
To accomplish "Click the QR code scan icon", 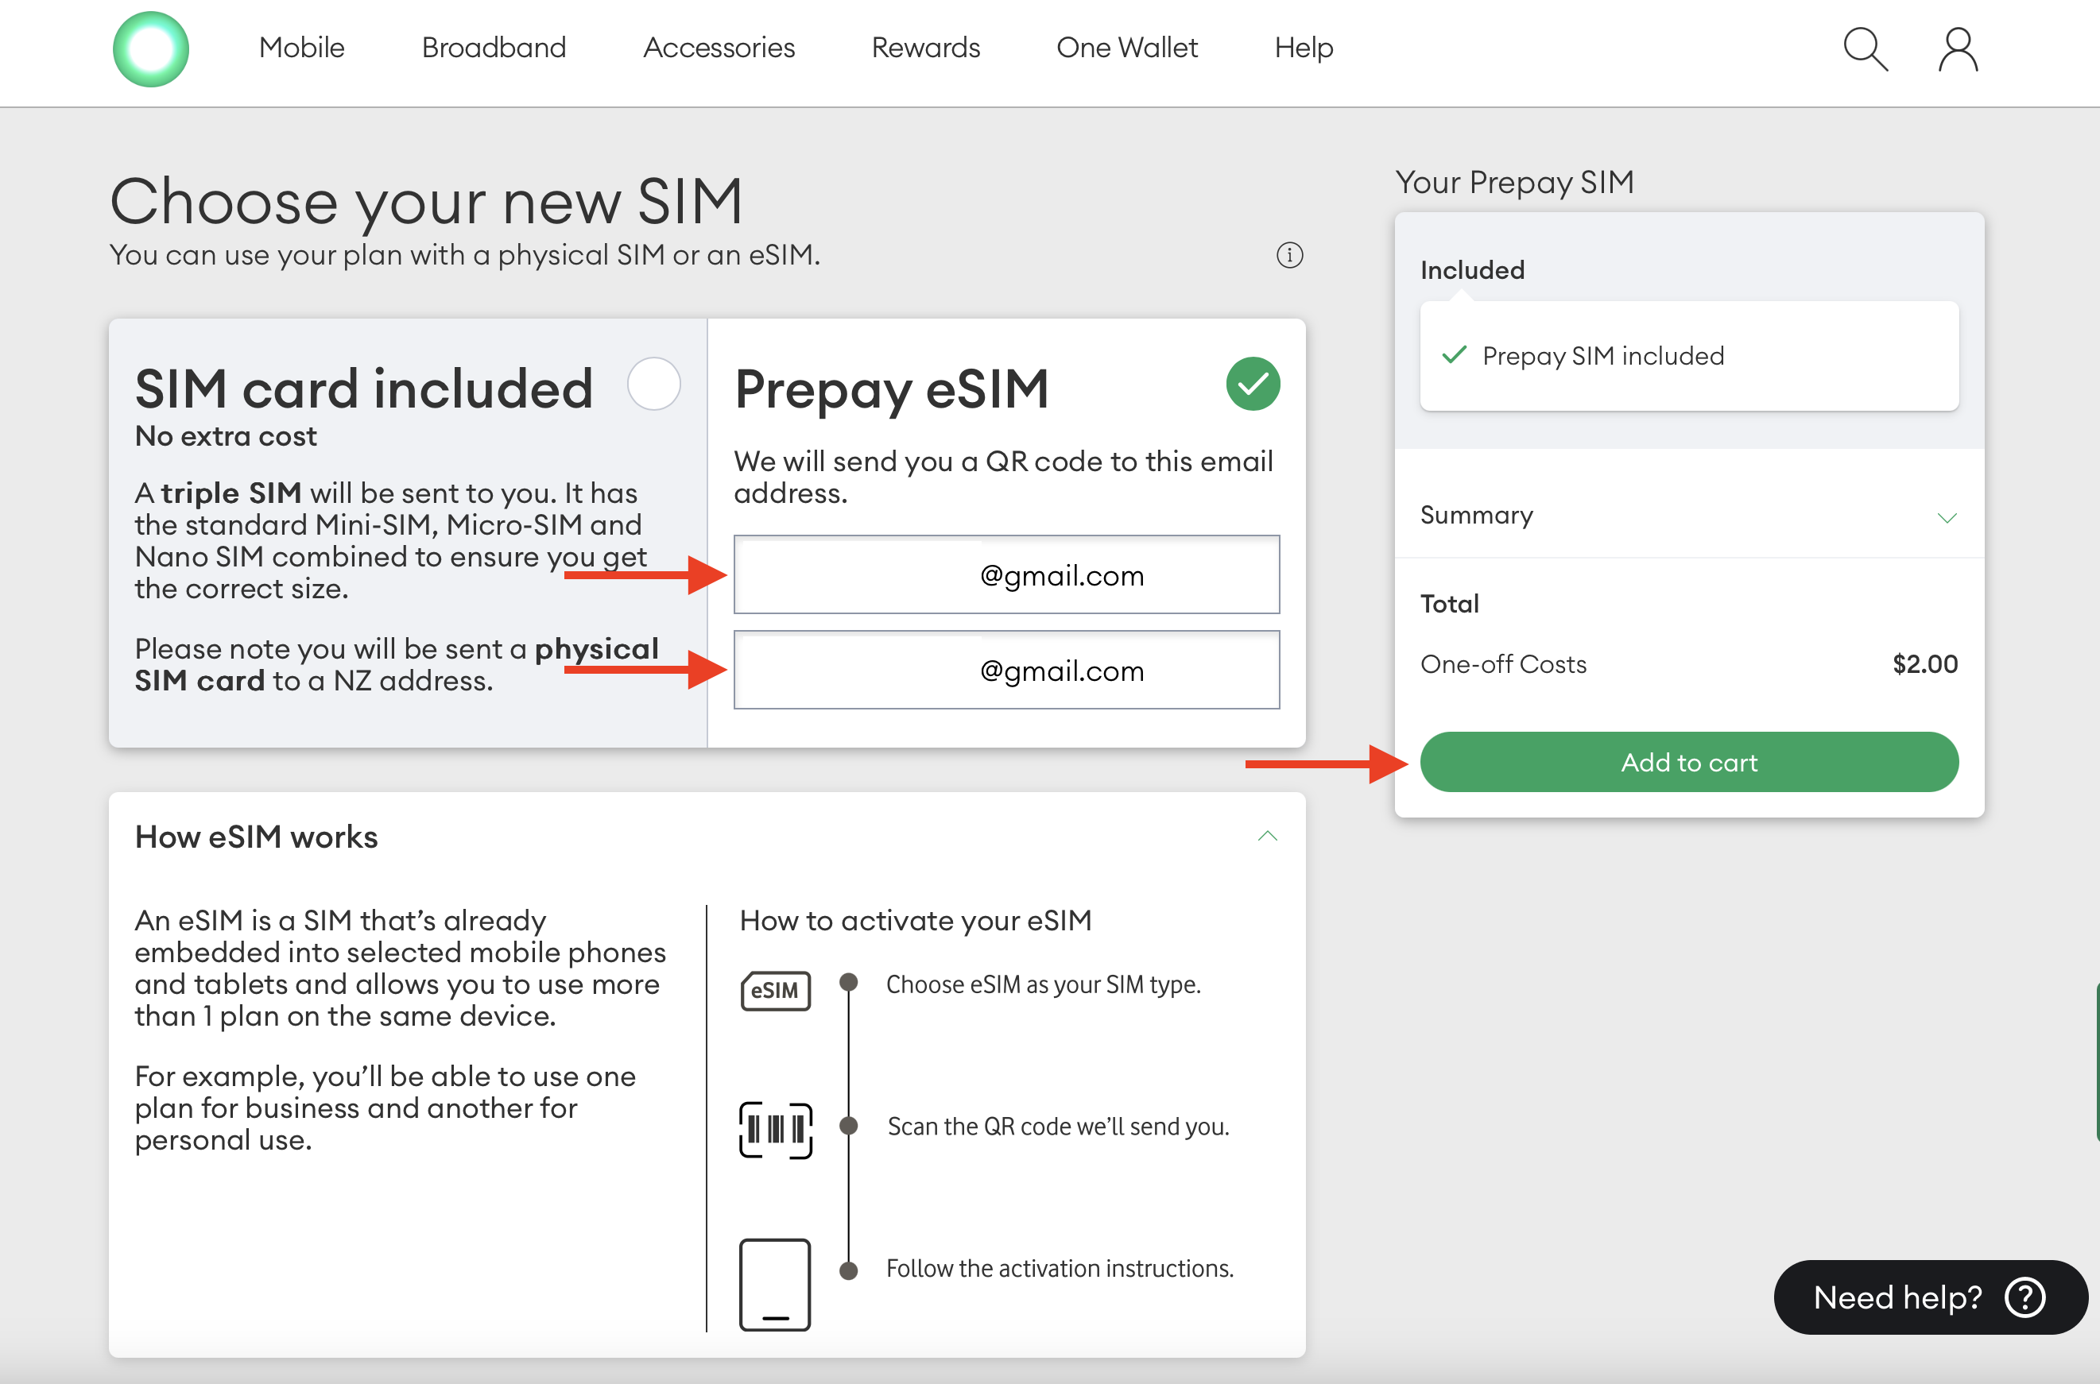I will click(x=774, y=1129).
